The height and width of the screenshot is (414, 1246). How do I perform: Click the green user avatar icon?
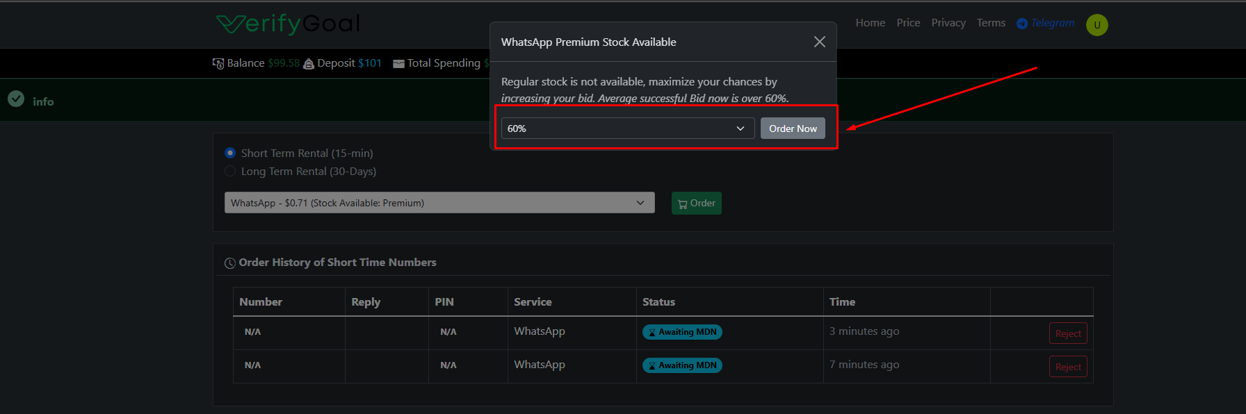(x=1097, y=25)
